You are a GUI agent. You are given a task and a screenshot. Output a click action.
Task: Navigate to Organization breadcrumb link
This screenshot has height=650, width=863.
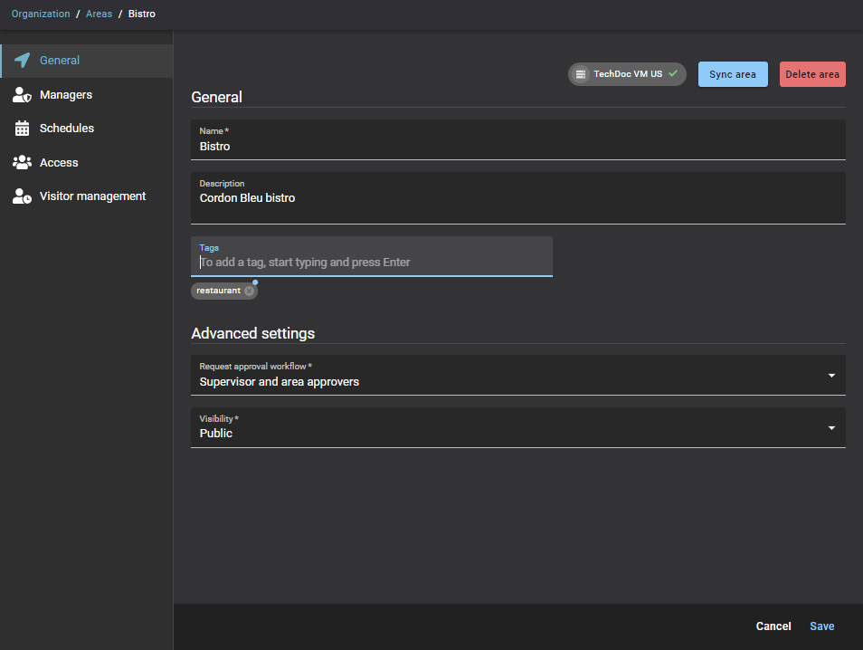tap(41, 14)
